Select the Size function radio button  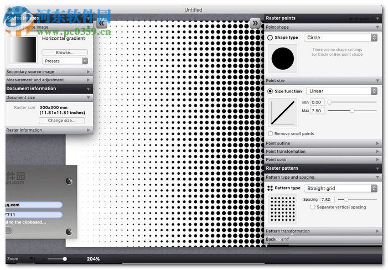(270, 91)
